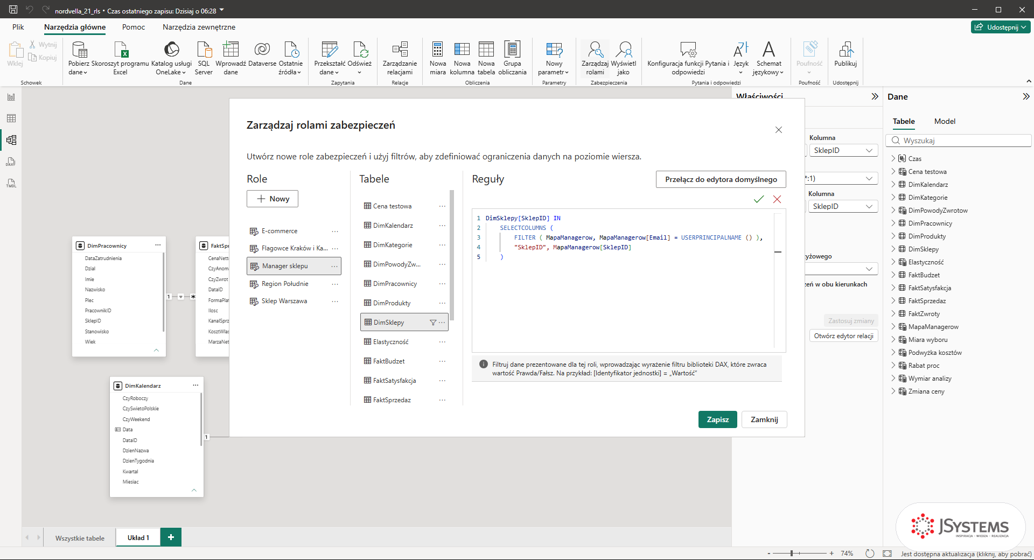Click Wyszukaj search field in Dane

pos(959,141)
